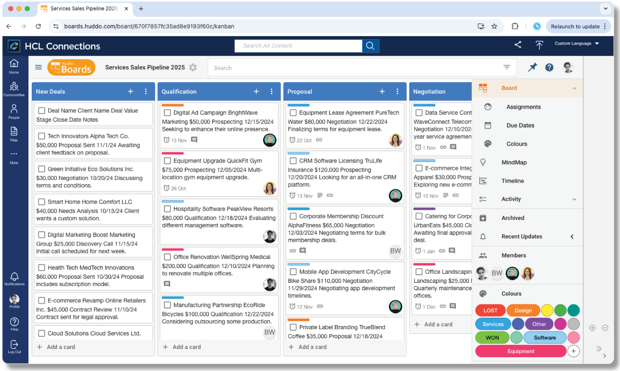This screenshot has height=371, width=620.
Task: Open Huddo Boards help via question mark icon
Action: [549, 67]
